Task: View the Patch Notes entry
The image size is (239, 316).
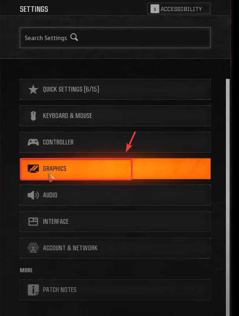Action: pos(115,290)
